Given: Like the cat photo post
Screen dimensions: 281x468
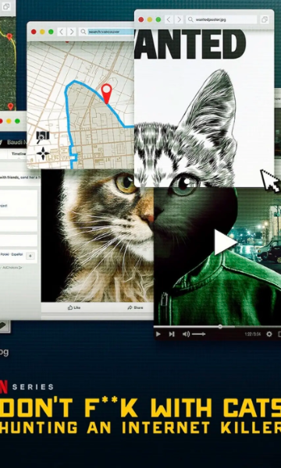Looking at the screenshot, I should pyautogui.click(x=74, y=307).
